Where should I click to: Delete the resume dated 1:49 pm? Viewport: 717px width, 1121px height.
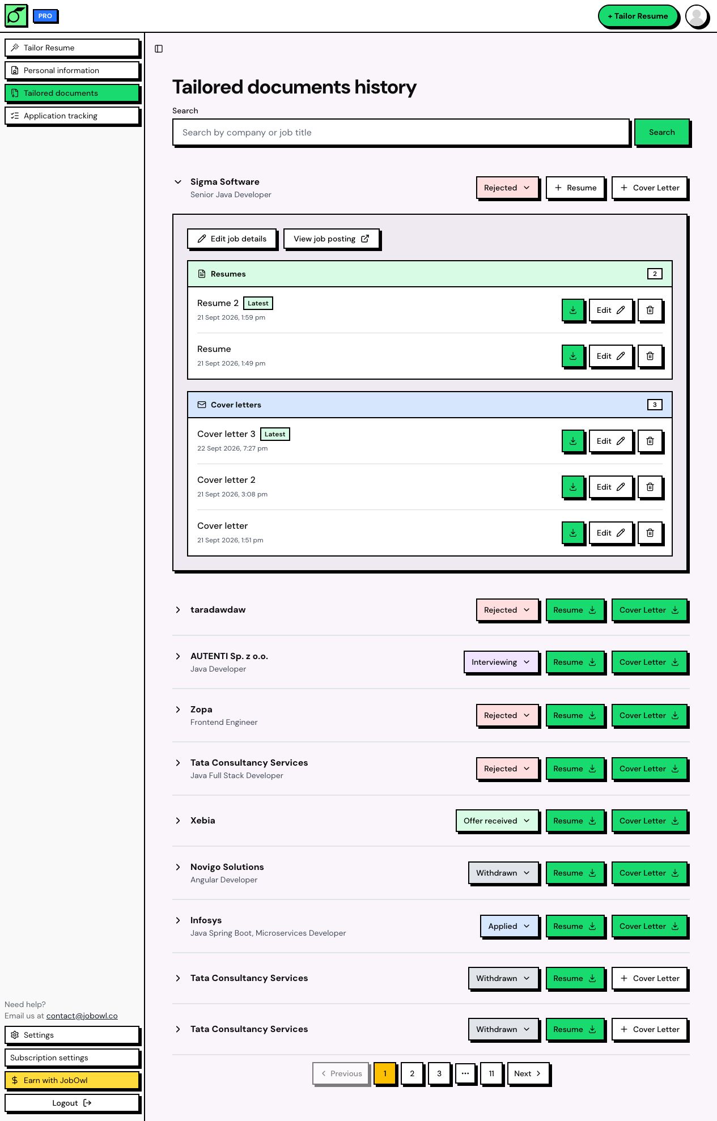coord(650,356)
